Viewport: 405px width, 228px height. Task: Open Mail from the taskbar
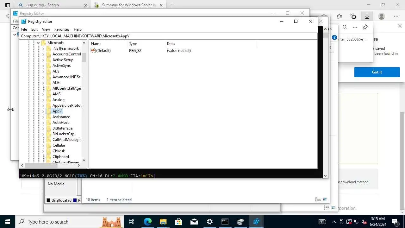pyautogui.click(x=194, y=222)
